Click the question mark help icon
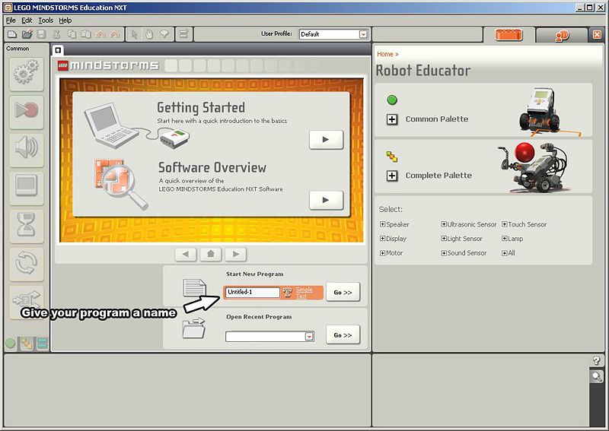The height and width of the screenshot is (431, 609). 597,360
